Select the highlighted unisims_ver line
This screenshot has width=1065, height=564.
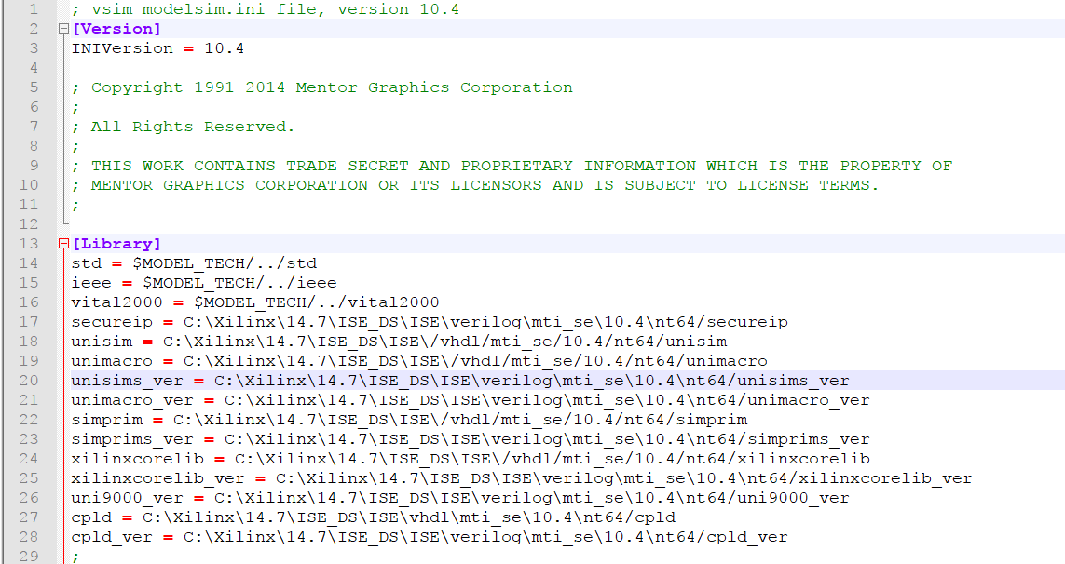[x=373, y=380]
